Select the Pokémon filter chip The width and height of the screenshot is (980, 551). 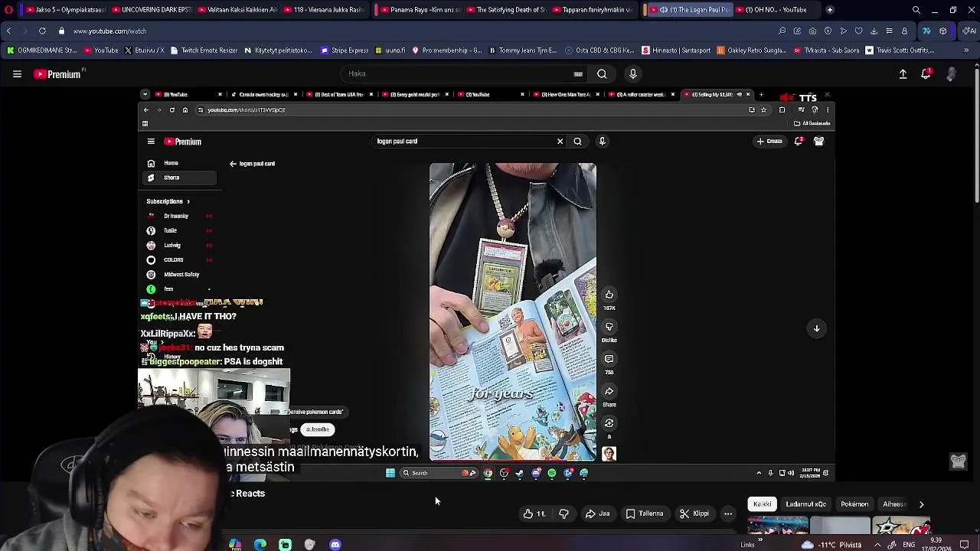coord(854,504)
